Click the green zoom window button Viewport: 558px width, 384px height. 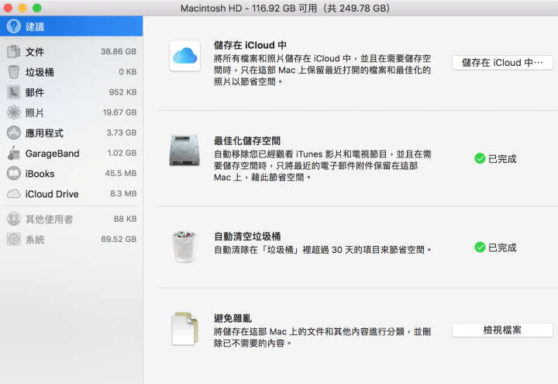pos(36,8)
